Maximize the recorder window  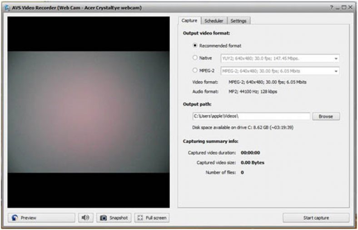(x=344, y=8)
